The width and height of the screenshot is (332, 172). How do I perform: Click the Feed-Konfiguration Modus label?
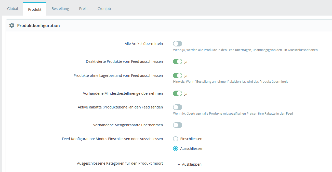[x=112, y=139]
